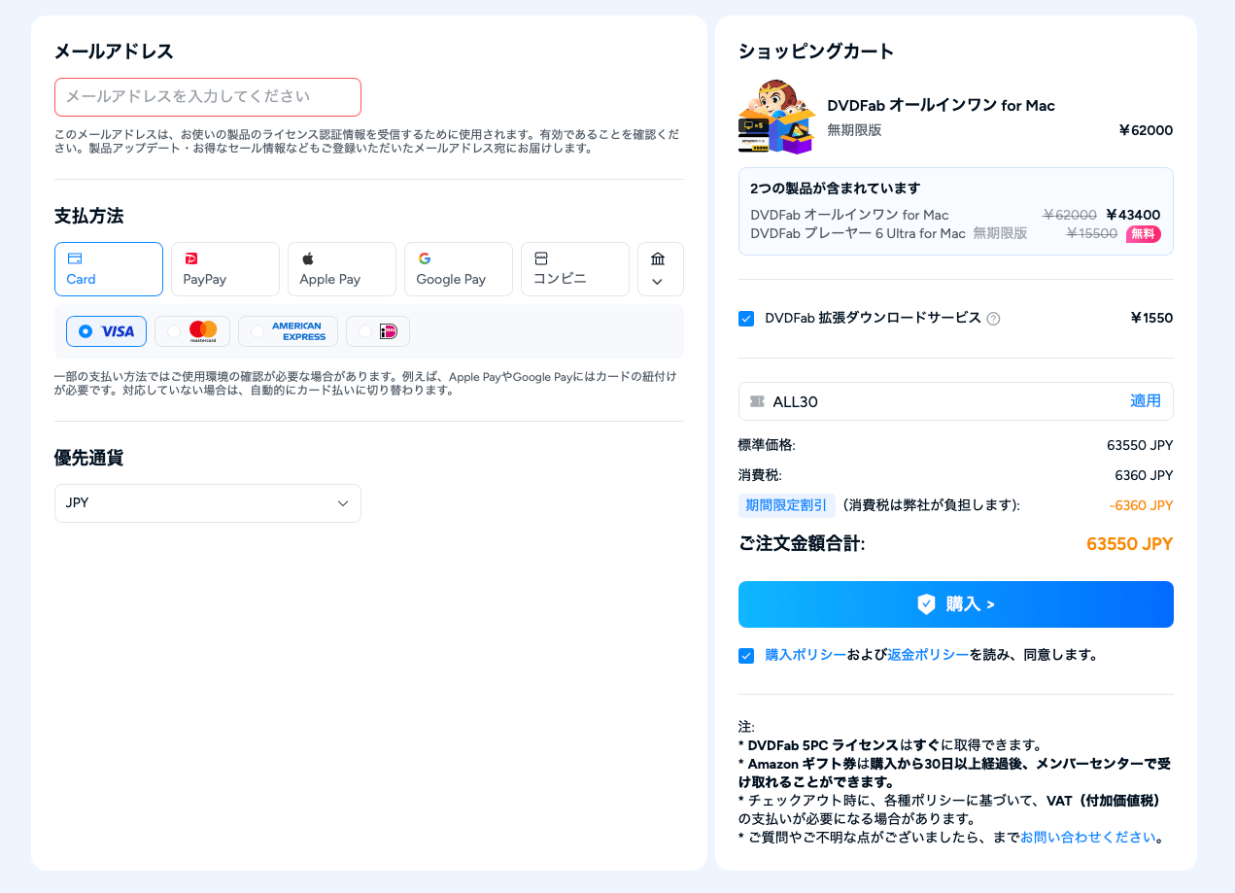
Task: Click the help icon beside 拡張ダウンロードサービス
Action: click(x=993, y=319)
